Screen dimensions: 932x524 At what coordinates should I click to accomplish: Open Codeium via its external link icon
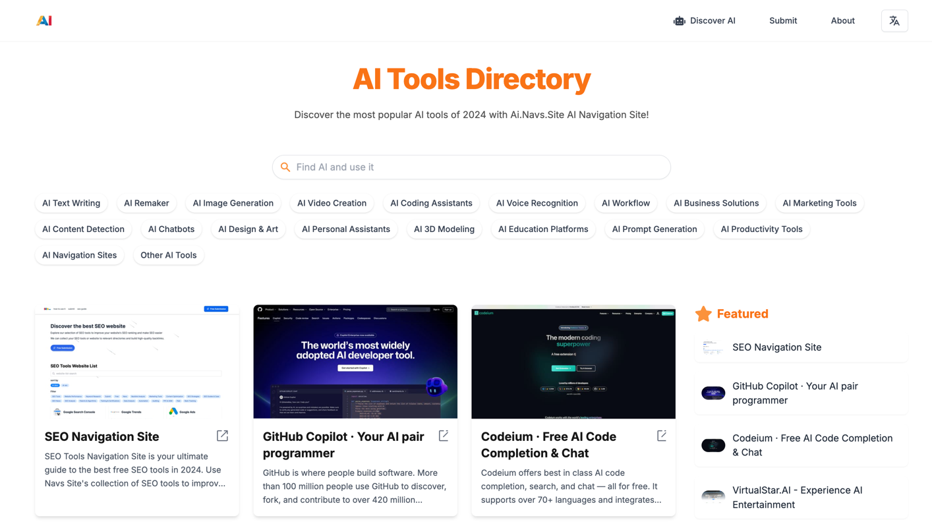coord(661,436)
